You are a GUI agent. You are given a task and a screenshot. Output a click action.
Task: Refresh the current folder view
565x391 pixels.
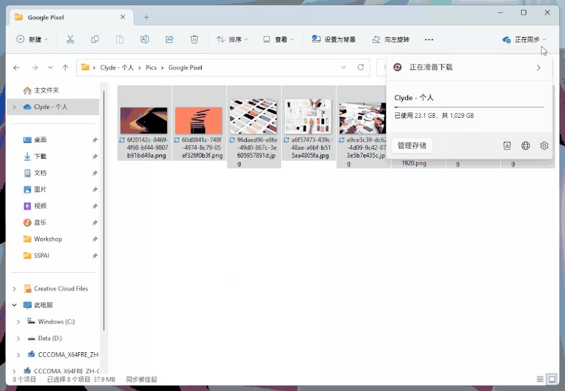coord(360,68)
